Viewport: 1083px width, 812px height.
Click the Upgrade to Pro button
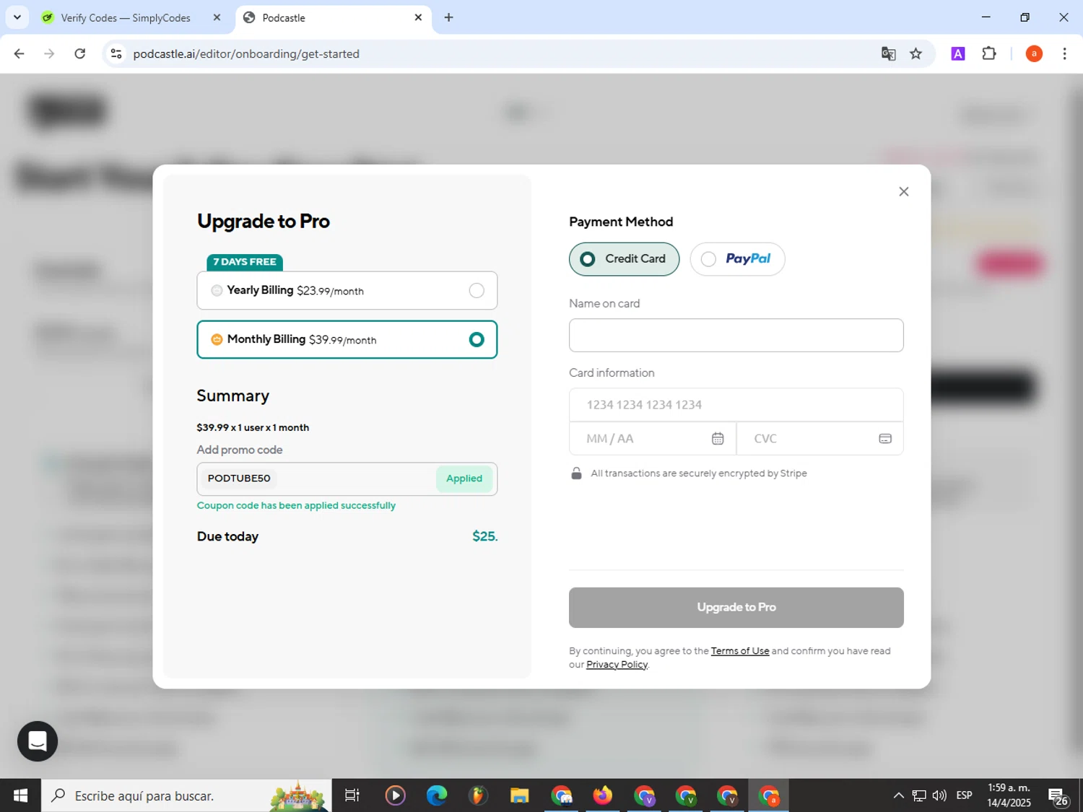pos(736,607)
